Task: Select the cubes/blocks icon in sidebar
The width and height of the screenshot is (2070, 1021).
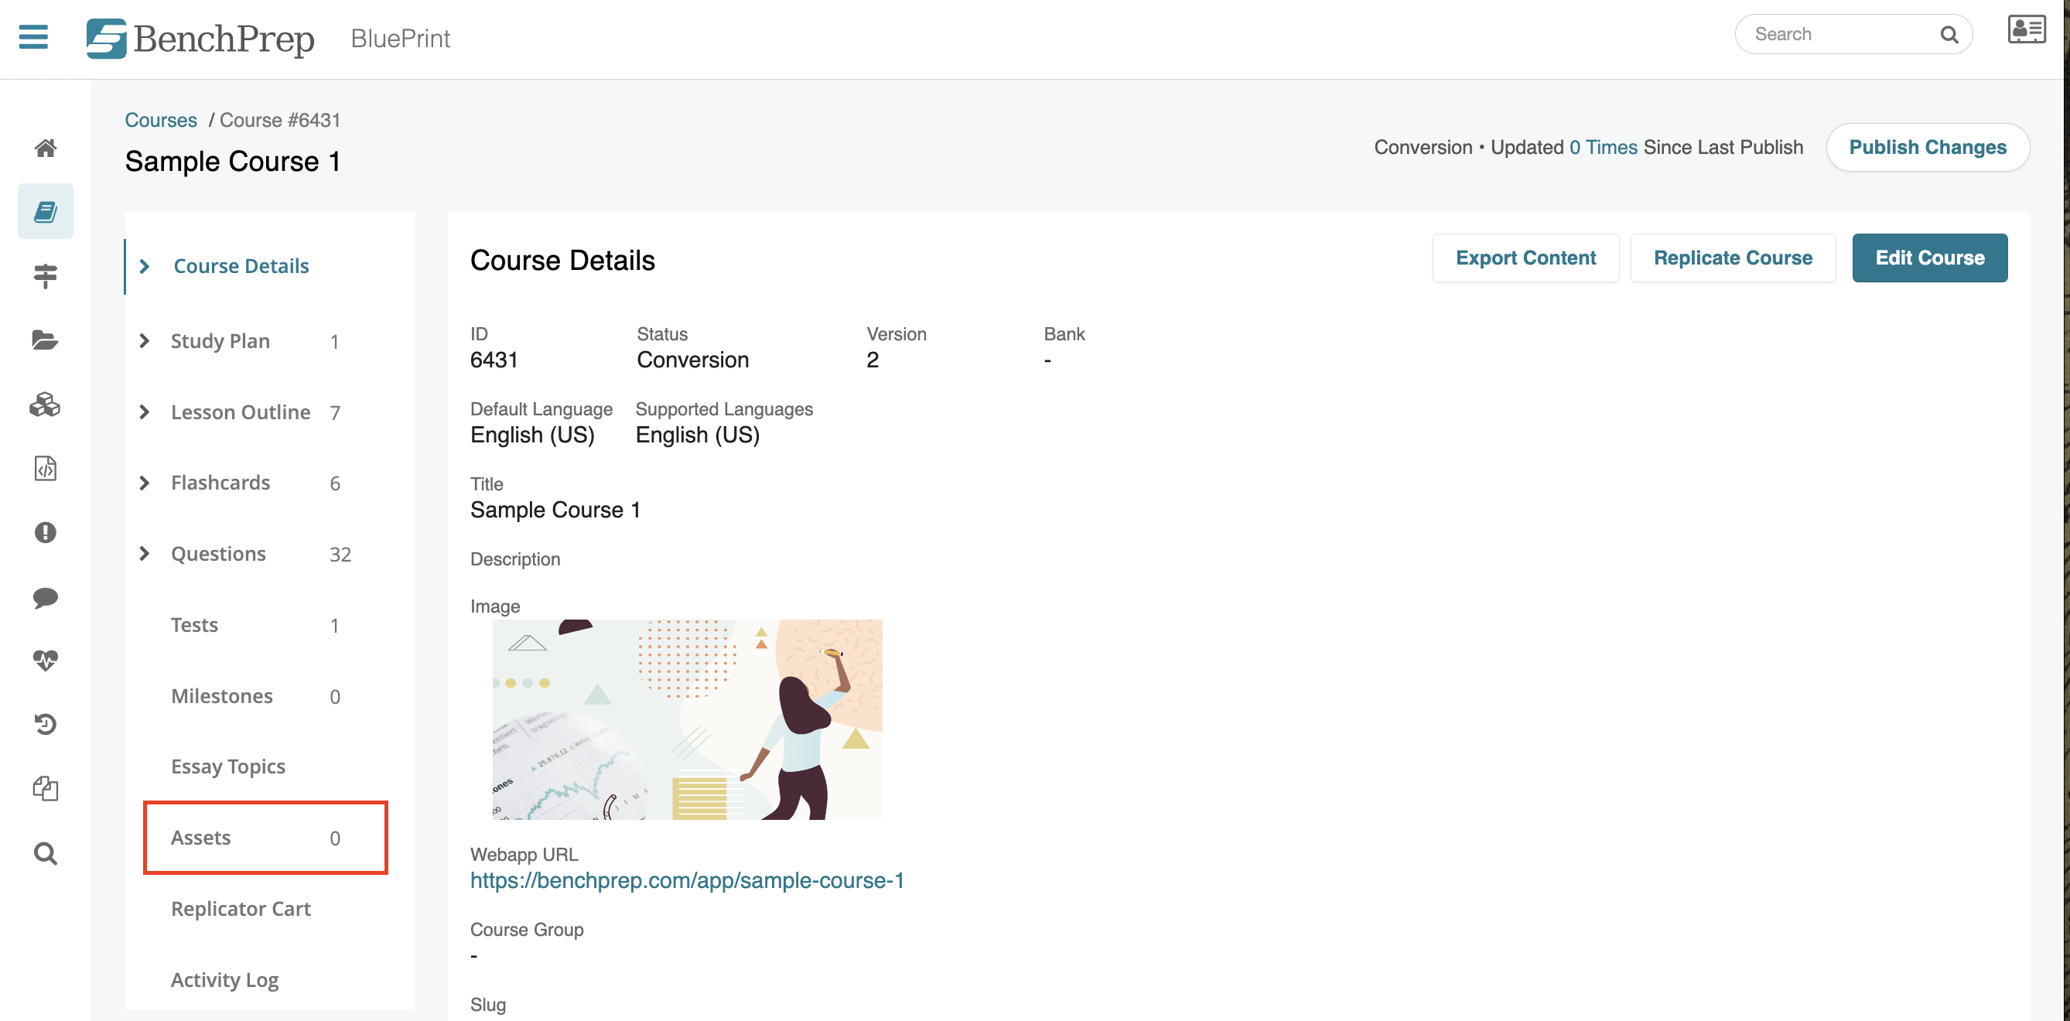Action: (46, 405)
